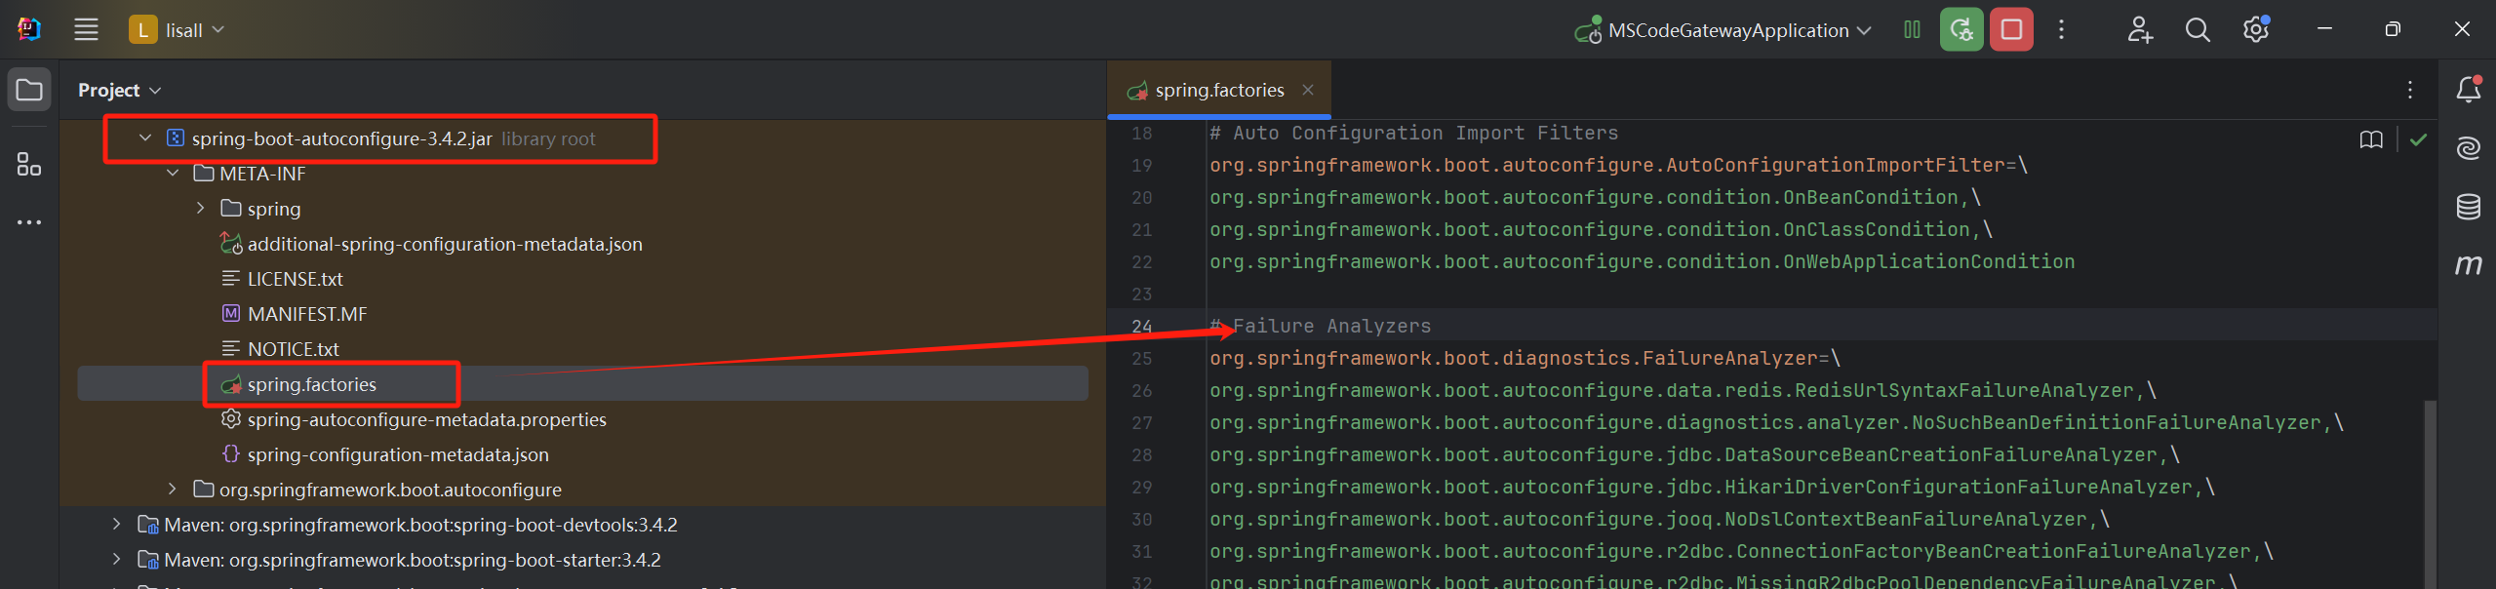Expand the spring folder
This screenshot has width=2496, height=589.
pos(200,209)
